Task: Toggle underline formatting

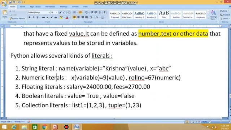Action: [38, 17]
